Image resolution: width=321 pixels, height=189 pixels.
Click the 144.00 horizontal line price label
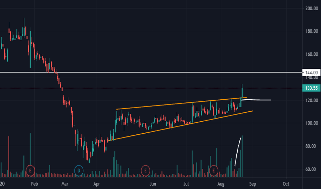coord(311,73)
